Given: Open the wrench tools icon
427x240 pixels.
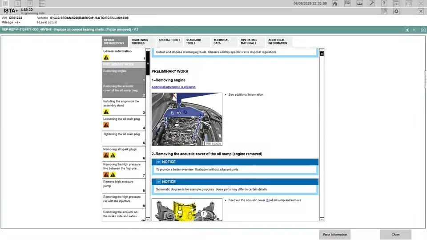Looking at the screenshot, I should point(372,4).
